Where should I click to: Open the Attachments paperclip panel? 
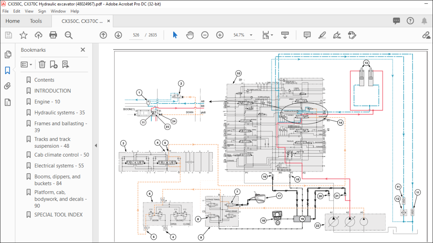(x=7, y=86)
